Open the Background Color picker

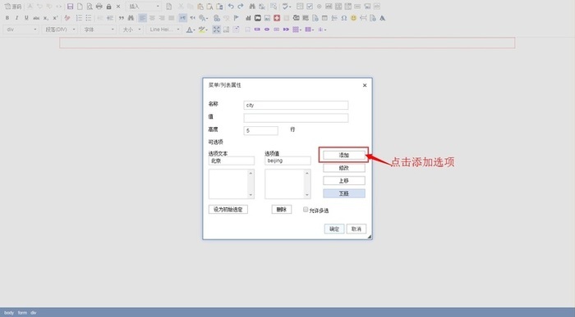coord(203,29)
